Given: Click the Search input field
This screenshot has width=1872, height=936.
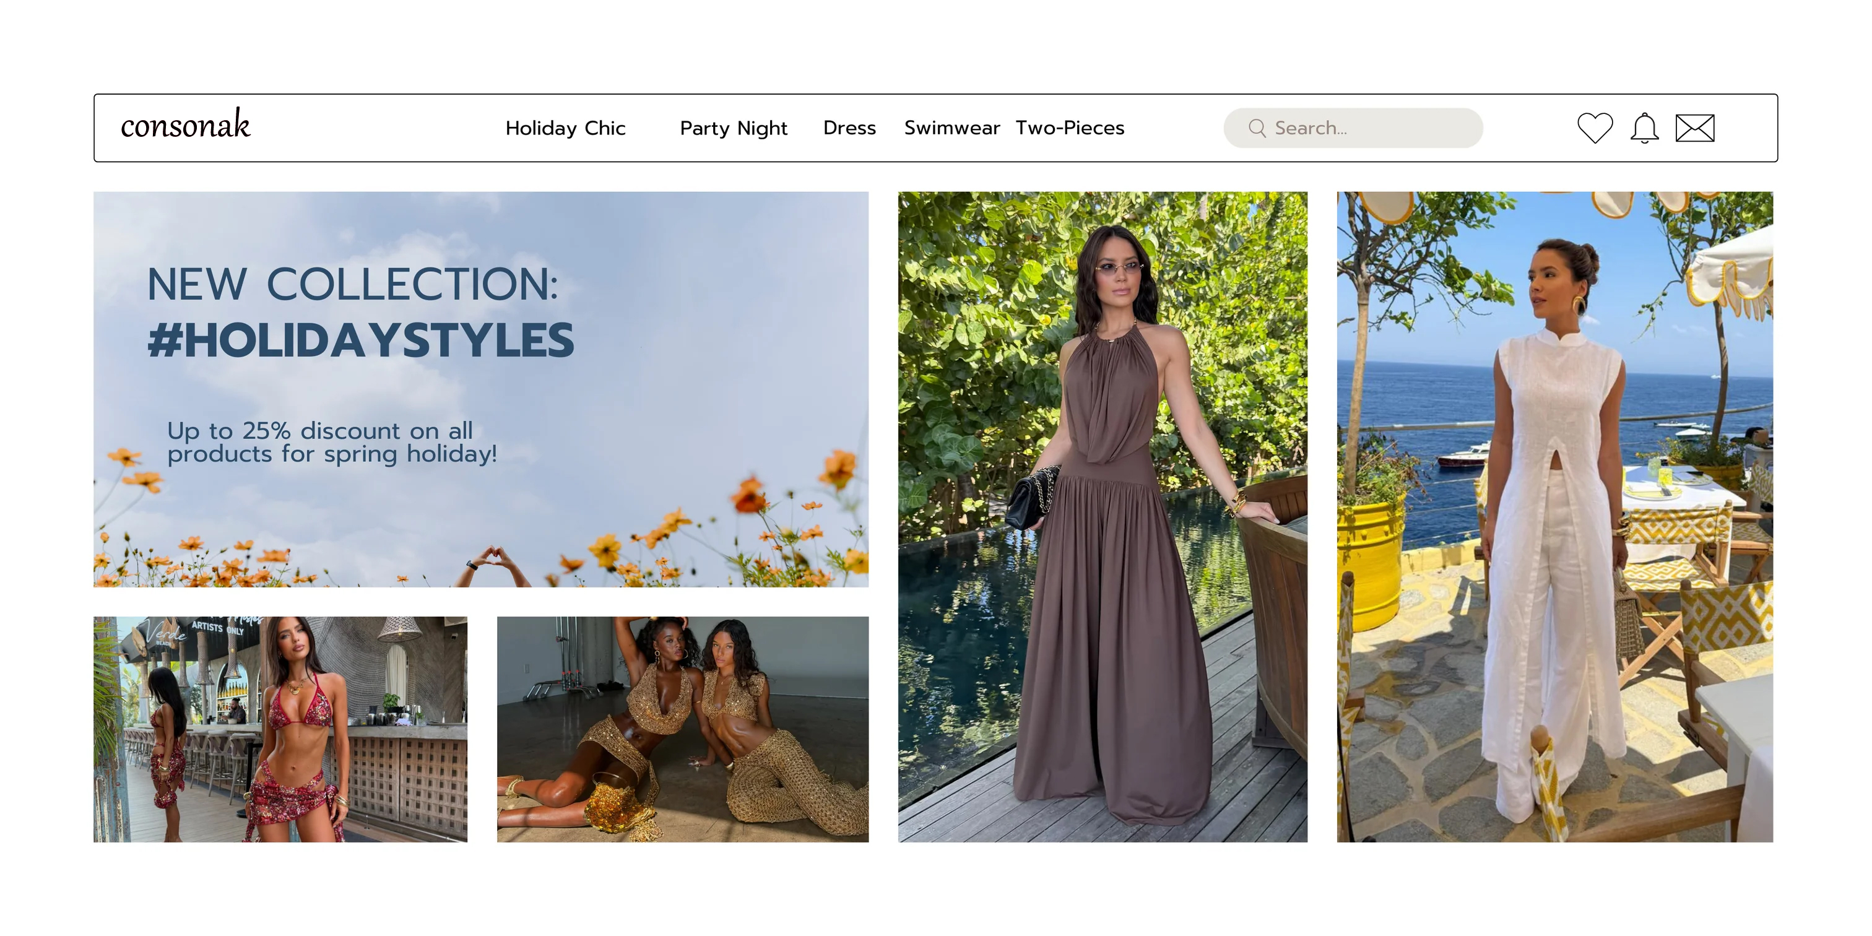Looking at the screenshot, I should click(x=1366, y=128).
